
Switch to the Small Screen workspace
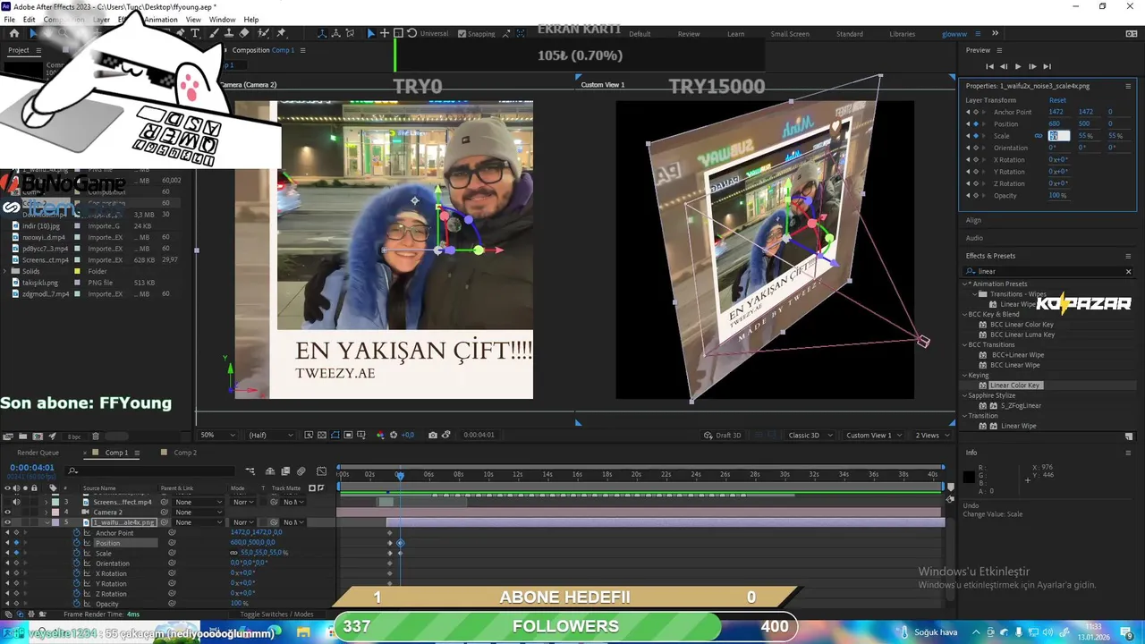(x=790, y=34)
